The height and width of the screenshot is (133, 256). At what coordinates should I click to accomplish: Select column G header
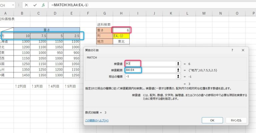[105, 14]
